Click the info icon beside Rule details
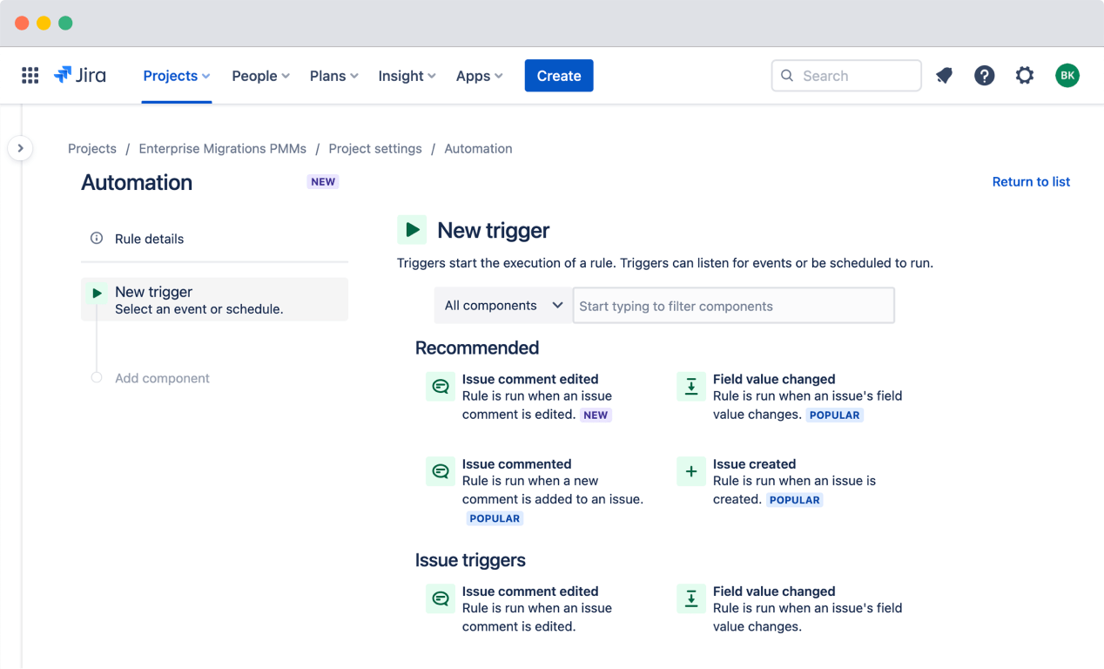1104x669 pixels. (96, 238)
